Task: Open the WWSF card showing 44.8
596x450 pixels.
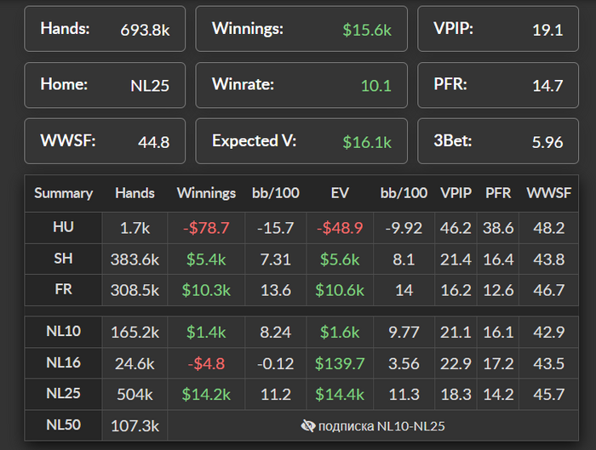Action: (x=105, y=140)
